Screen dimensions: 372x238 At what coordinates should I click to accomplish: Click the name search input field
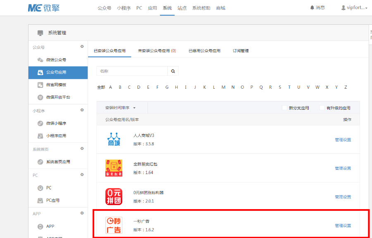[132, 71]
